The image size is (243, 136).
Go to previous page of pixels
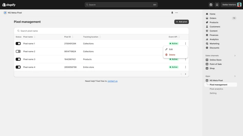click(x=181, y=74)
